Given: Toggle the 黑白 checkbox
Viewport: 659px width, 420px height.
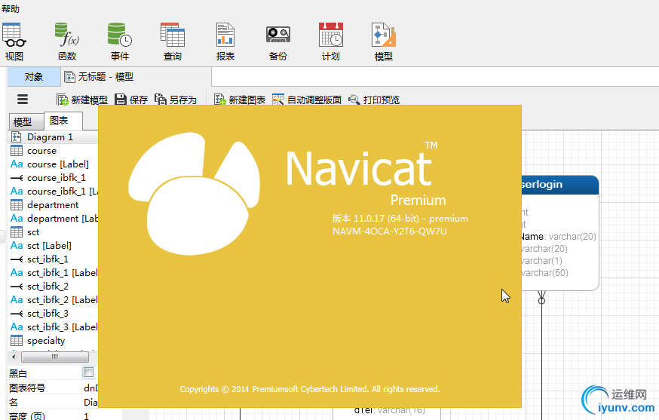Looking at the screenshot, I should tap(89, 372).
